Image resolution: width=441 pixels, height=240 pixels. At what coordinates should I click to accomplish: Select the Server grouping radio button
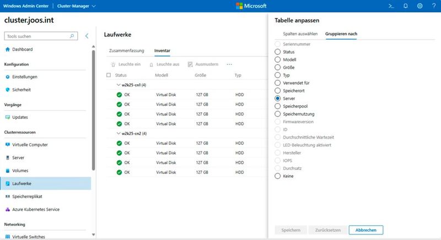pyautogui.click(x=278, y=99)
